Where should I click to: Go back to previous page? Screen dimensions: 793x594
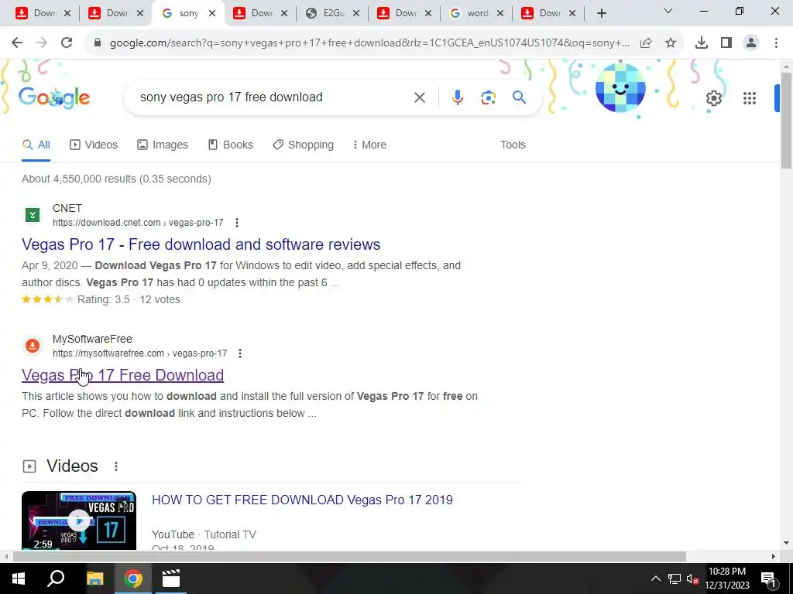[x=17, y=43]
